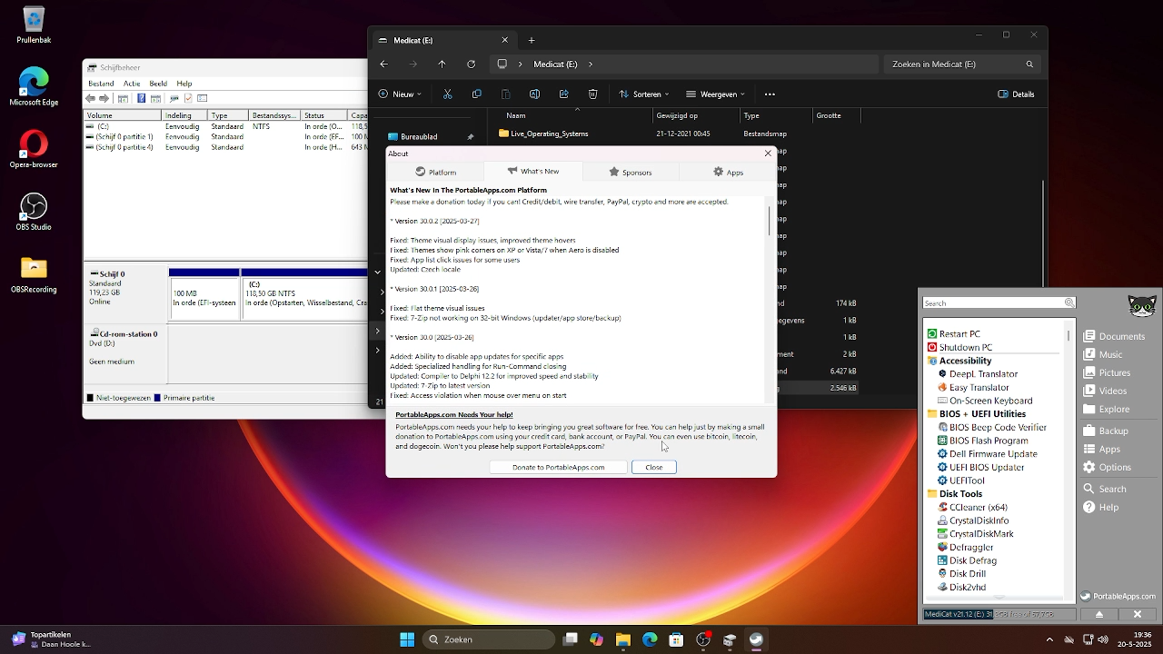The width and height of the screenshot is (1163, 654).
Task: Open the Sorteren dropdown
Action: 644,94
